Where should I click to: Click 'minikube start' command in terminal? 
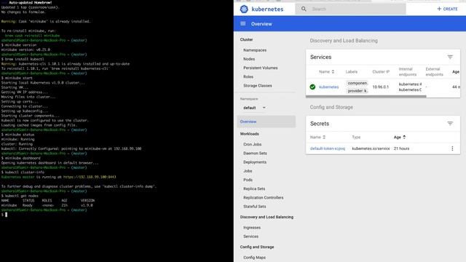point(18,78)
